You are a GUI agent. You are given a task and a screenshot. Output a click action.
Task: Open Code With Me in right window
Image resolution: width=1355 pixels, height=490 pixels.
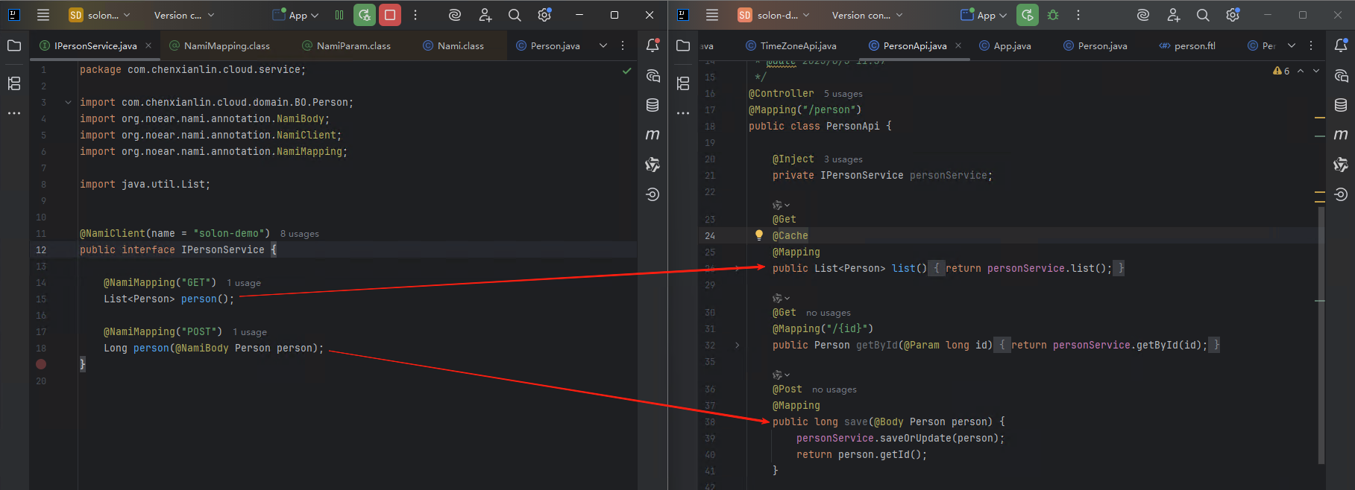(x=1173, y=15)
